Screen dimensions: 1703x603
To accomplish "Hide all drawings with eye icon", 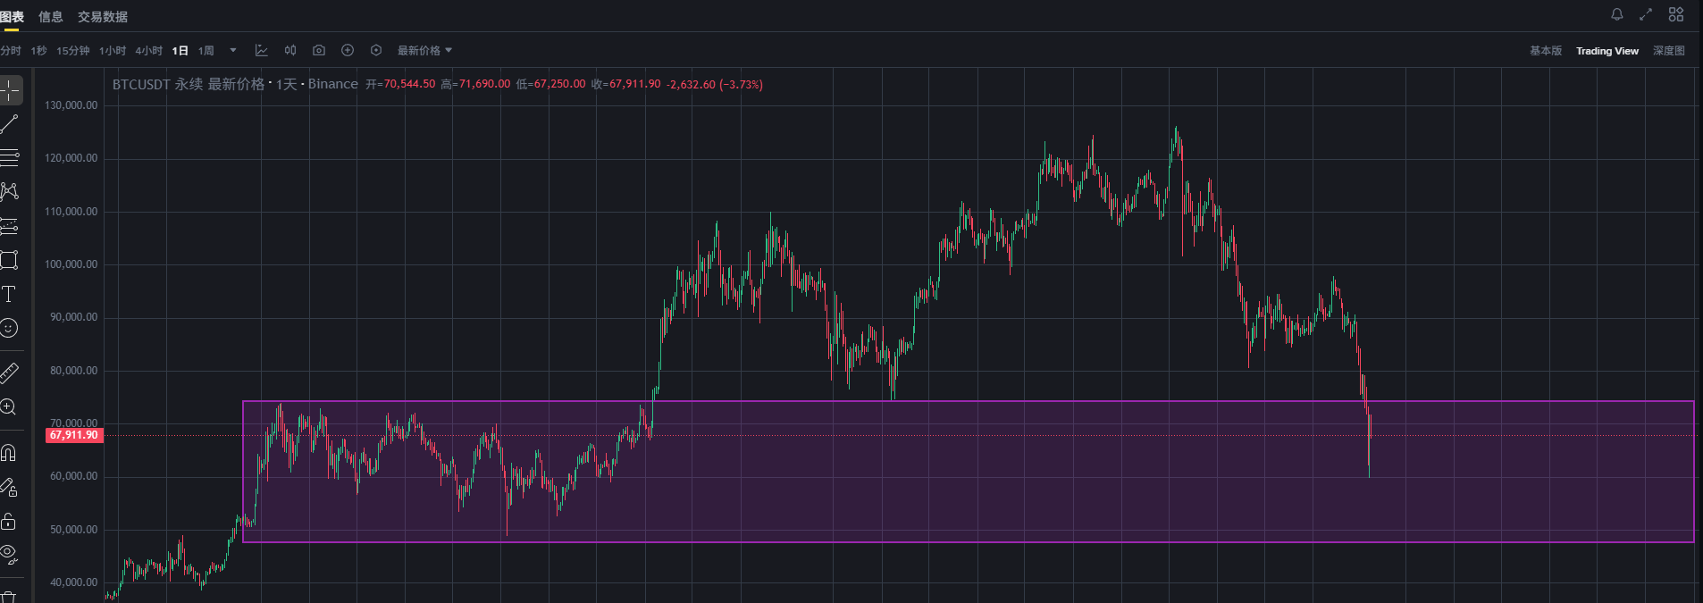I will (x=9, y=555).
